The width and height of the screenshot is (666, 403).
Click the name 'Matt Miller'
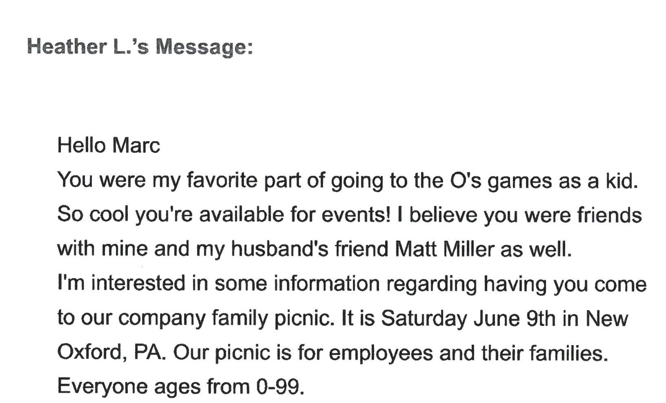445,248
